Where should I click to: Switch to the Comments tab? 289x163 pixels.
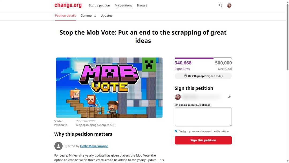click(88, 16)
